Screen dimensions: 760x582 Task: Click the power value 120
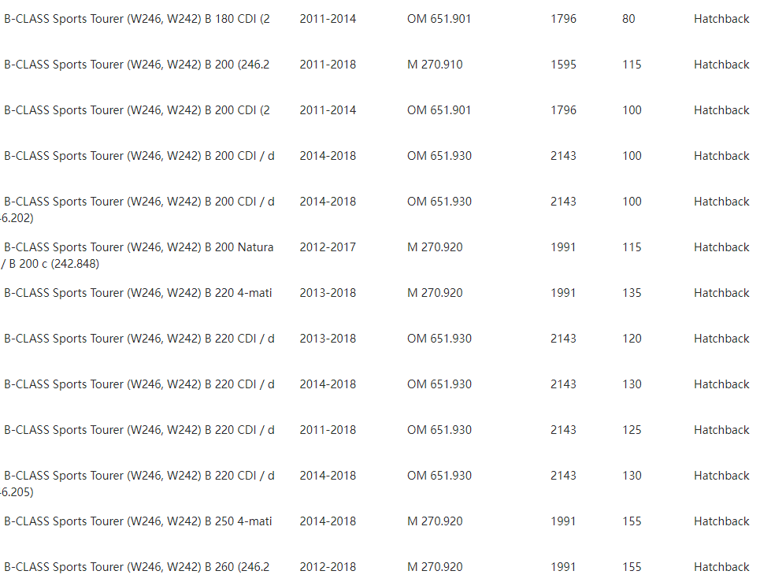coord(632,338)
